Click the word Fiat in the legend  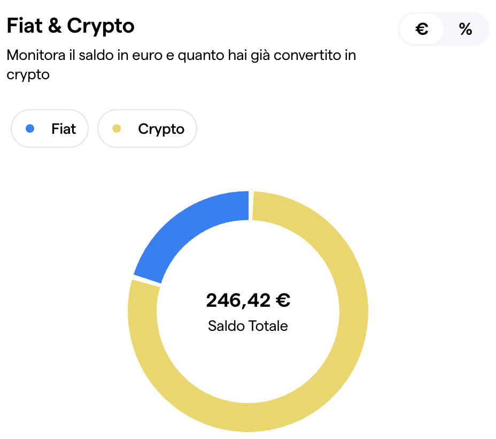pyautogui.click(x=64, y=129)
